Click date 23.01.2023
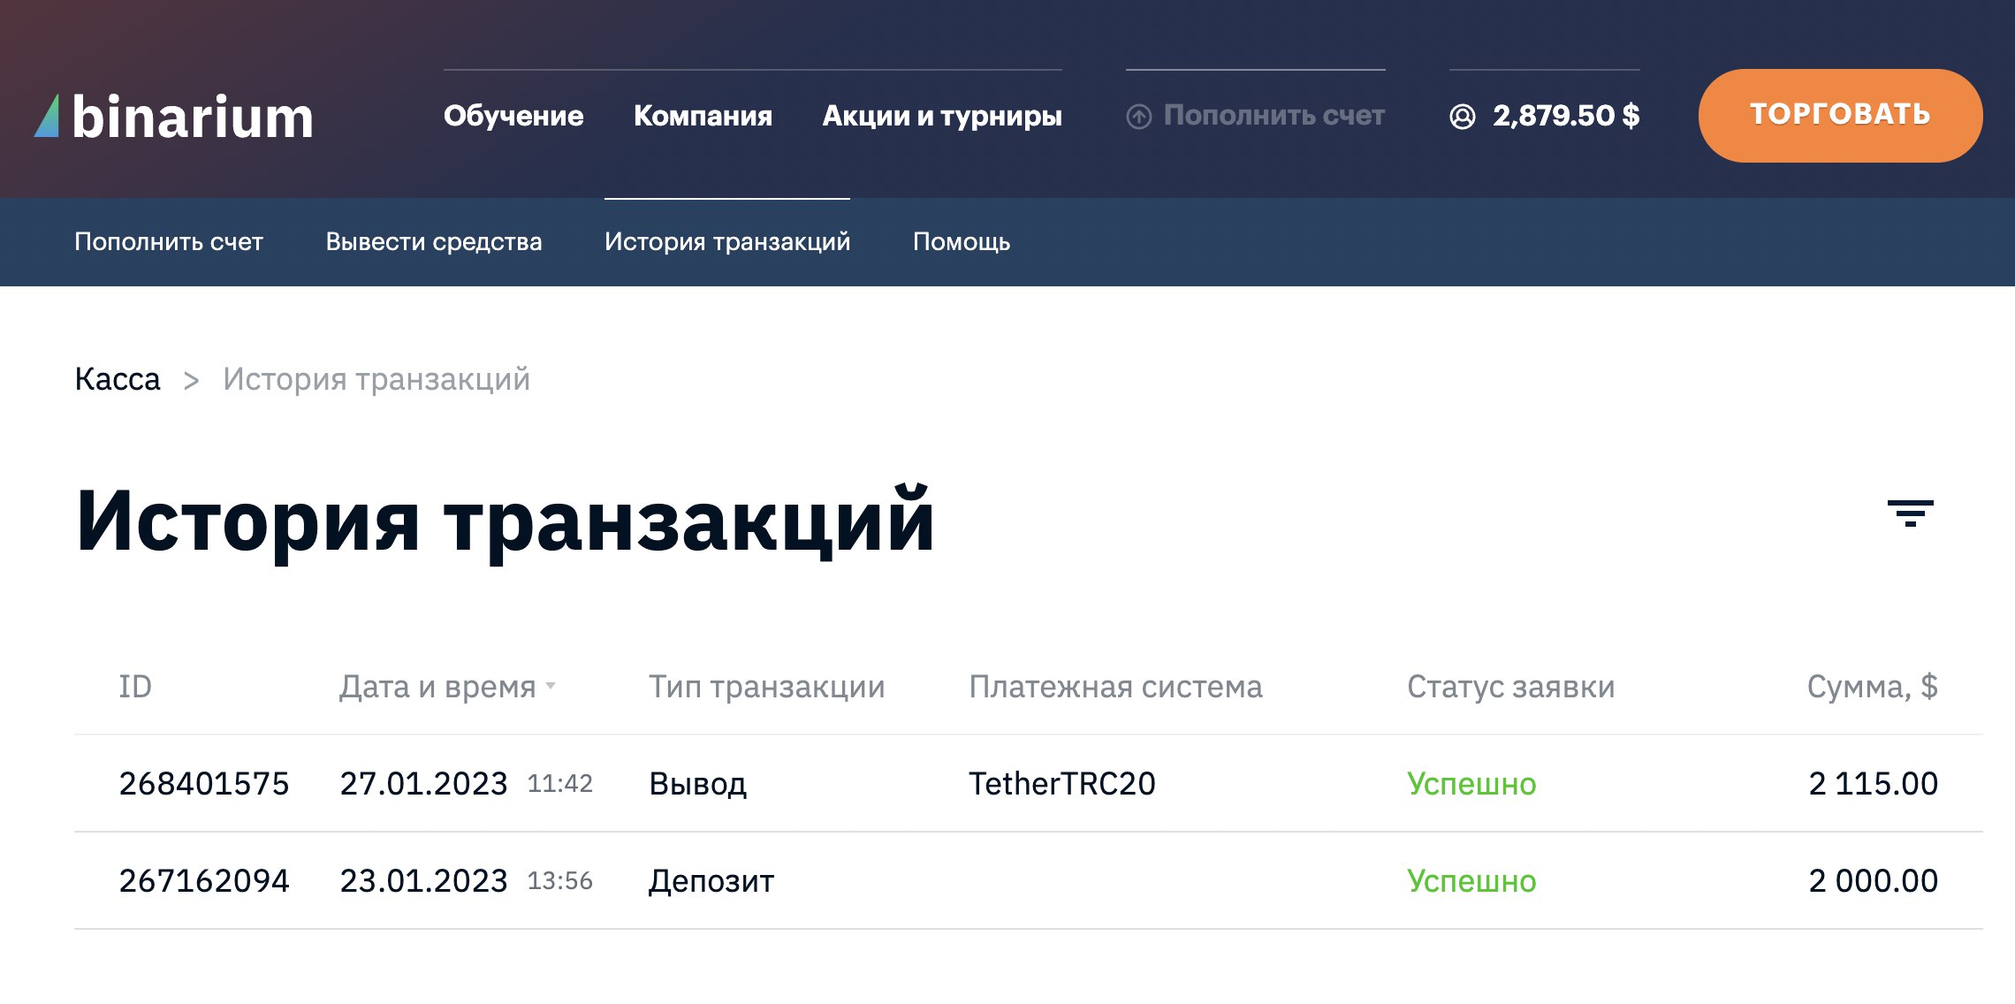This screenshot has height=1004, width=2015. (423, 880)
